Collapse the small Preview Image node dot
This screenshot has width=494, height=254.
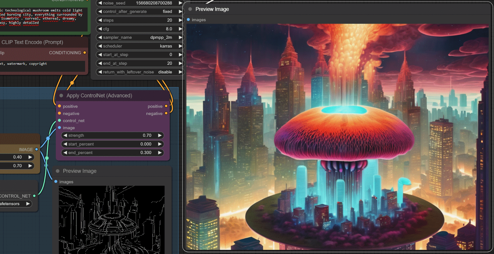pyautogui.click(x=58, y=171)
